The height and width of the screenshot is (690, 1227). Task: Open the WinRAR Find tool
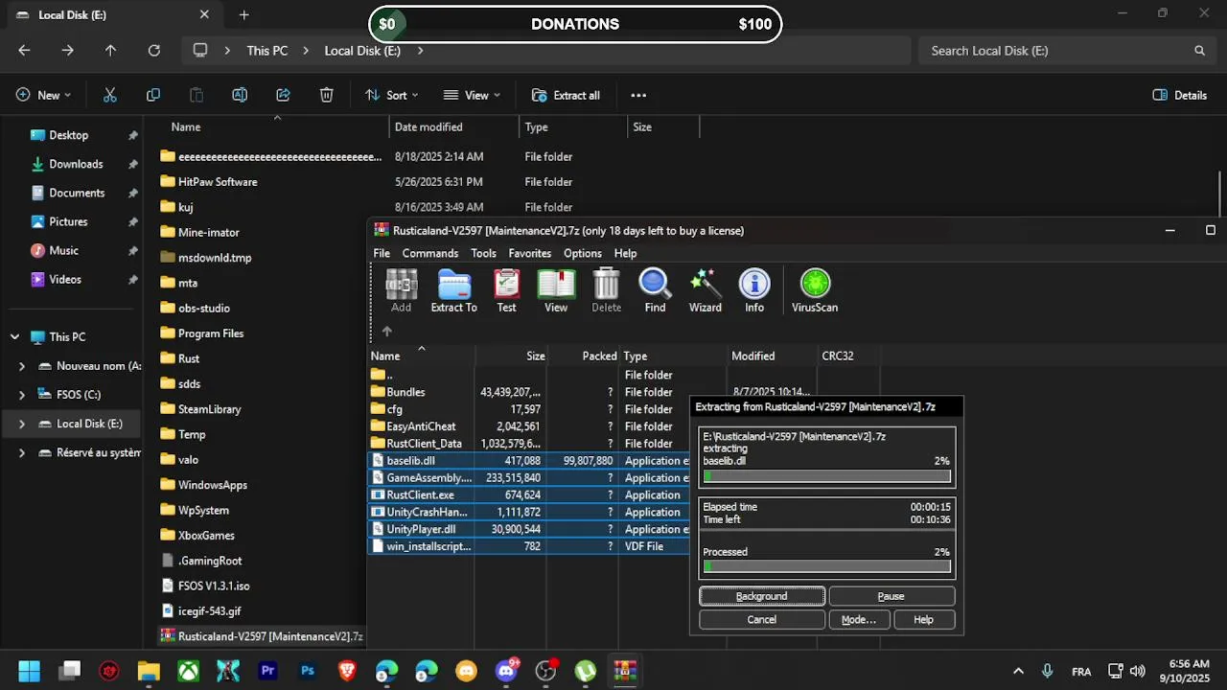(x=655, y=290)
